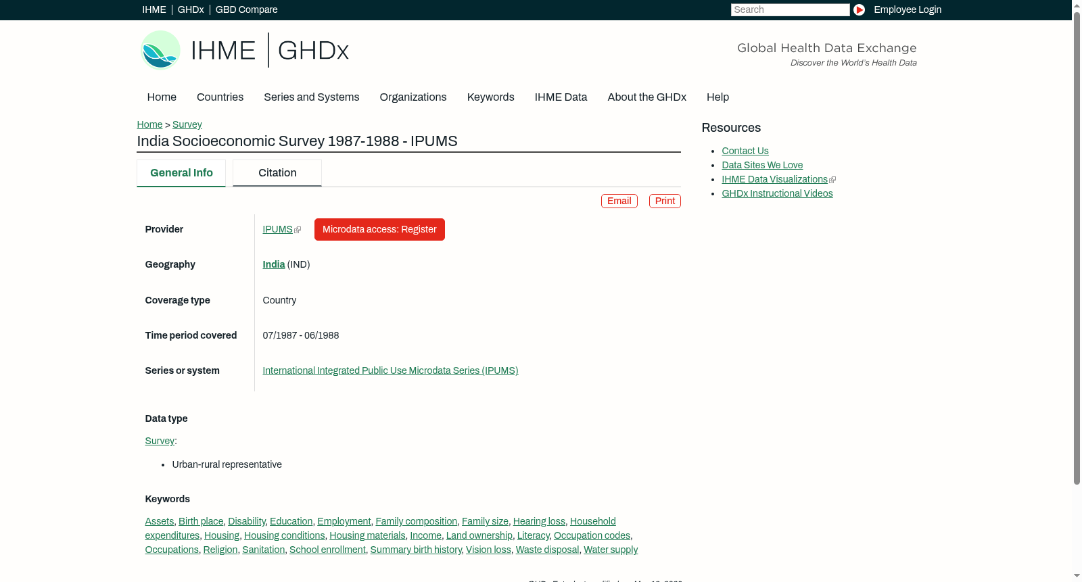1082x582 pixels.
Task: Click the scrollbar down arrow
Action: point(1077,577)
